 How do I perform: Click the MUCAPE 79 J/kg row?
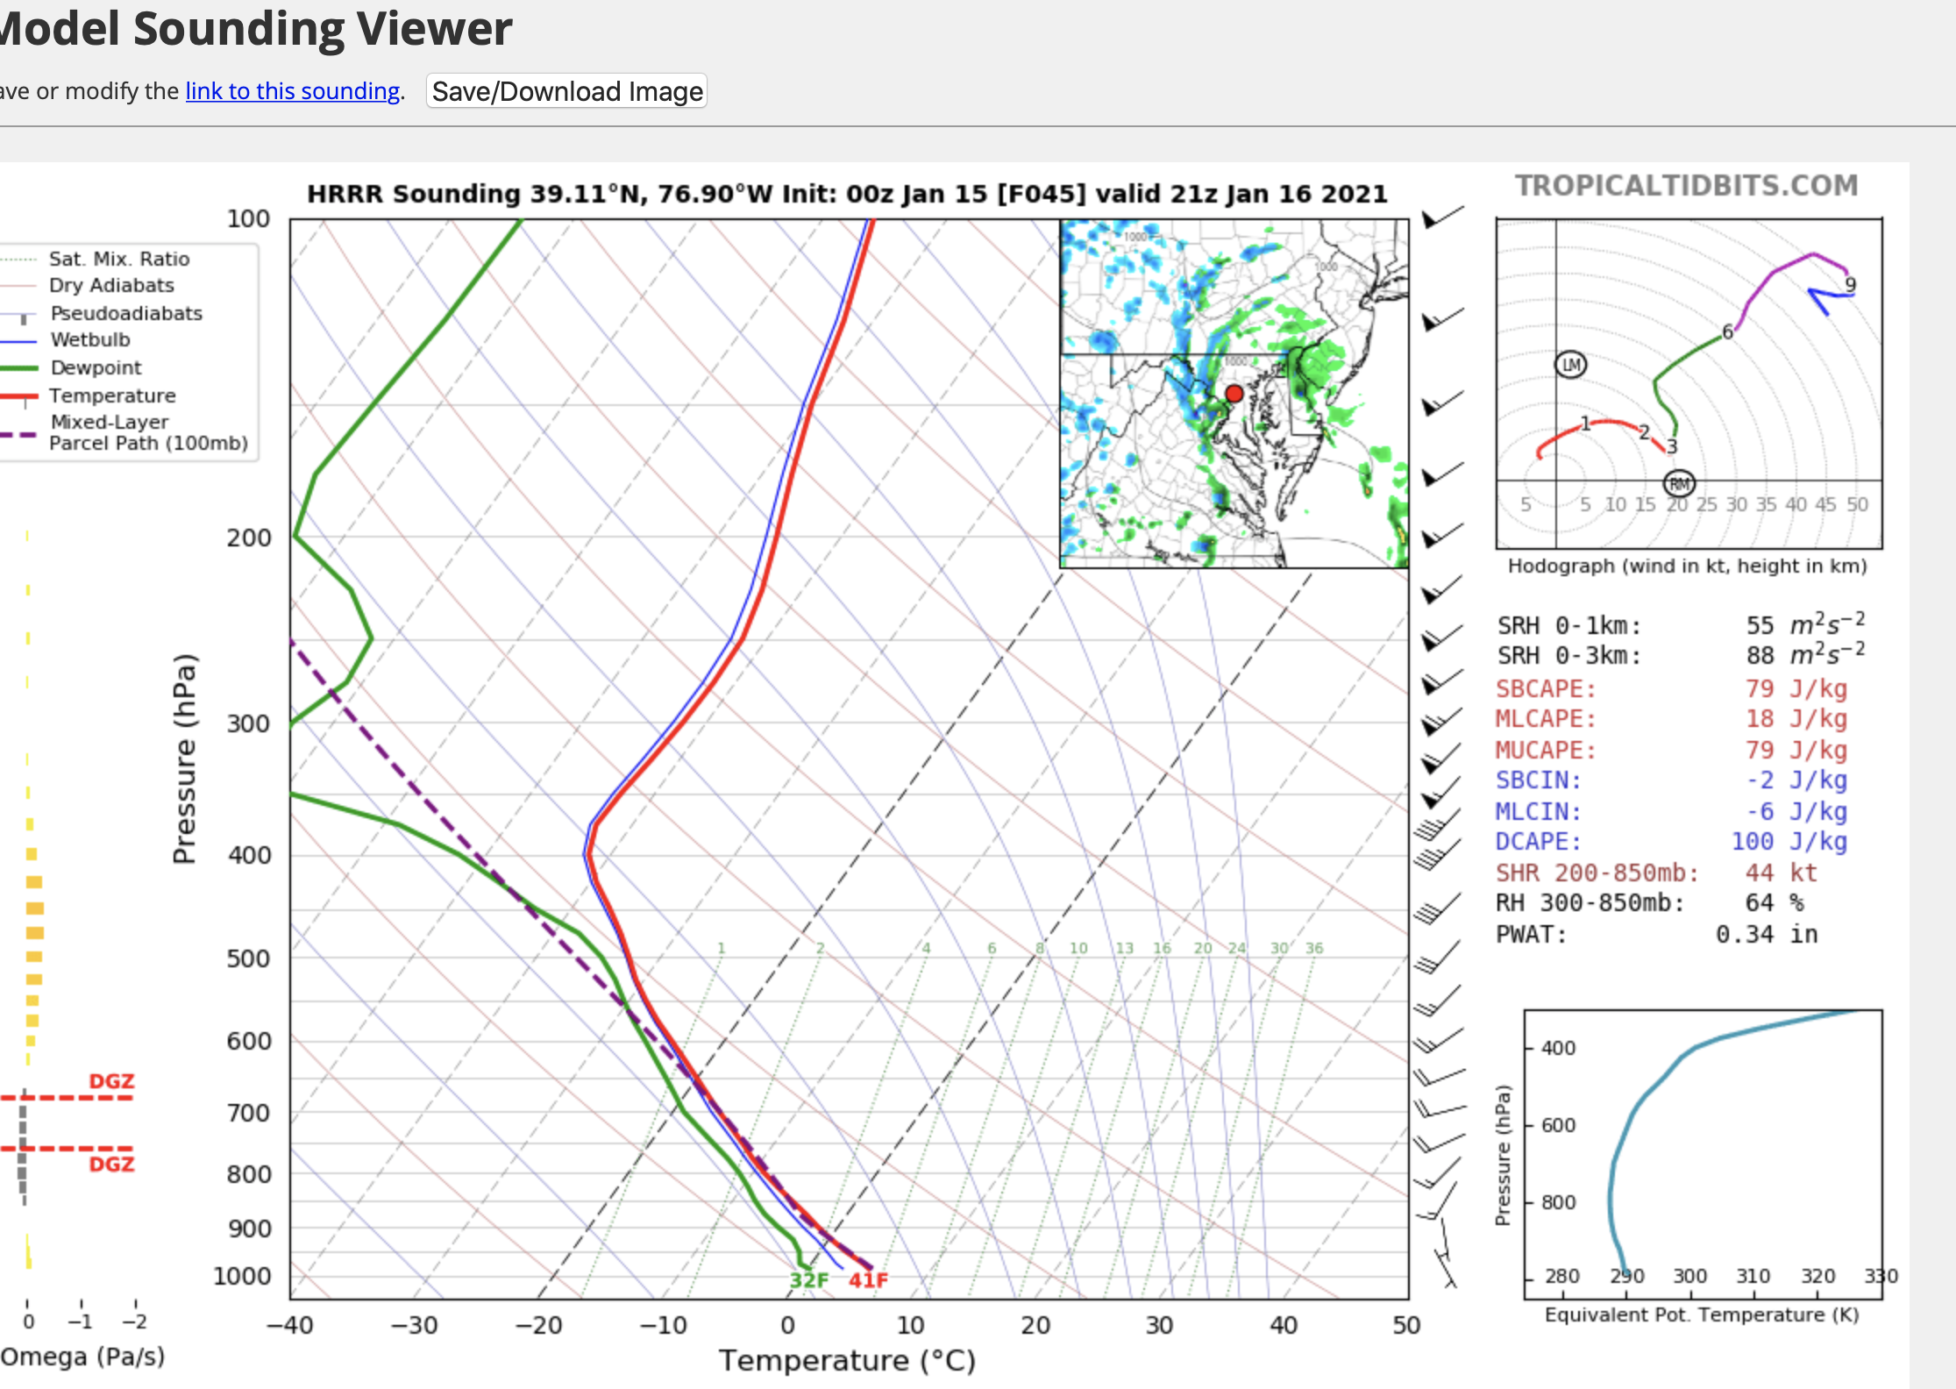coord(1671,751)
